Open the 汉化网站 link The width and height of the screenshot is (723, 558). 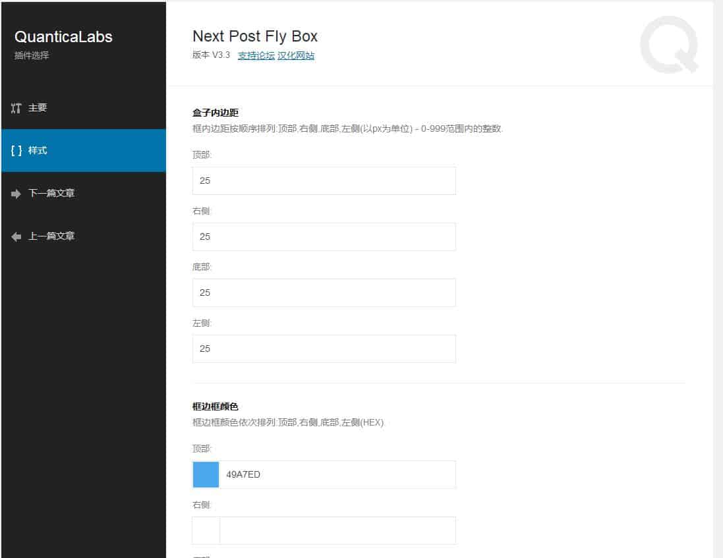point(295,56)
